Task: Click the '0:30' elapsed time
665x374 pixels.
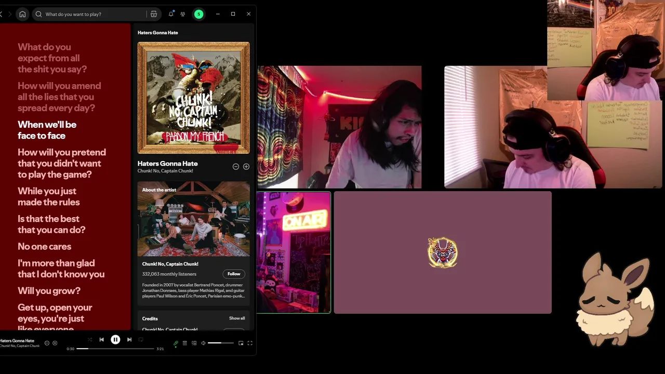Action: click(x=71, y=349)
